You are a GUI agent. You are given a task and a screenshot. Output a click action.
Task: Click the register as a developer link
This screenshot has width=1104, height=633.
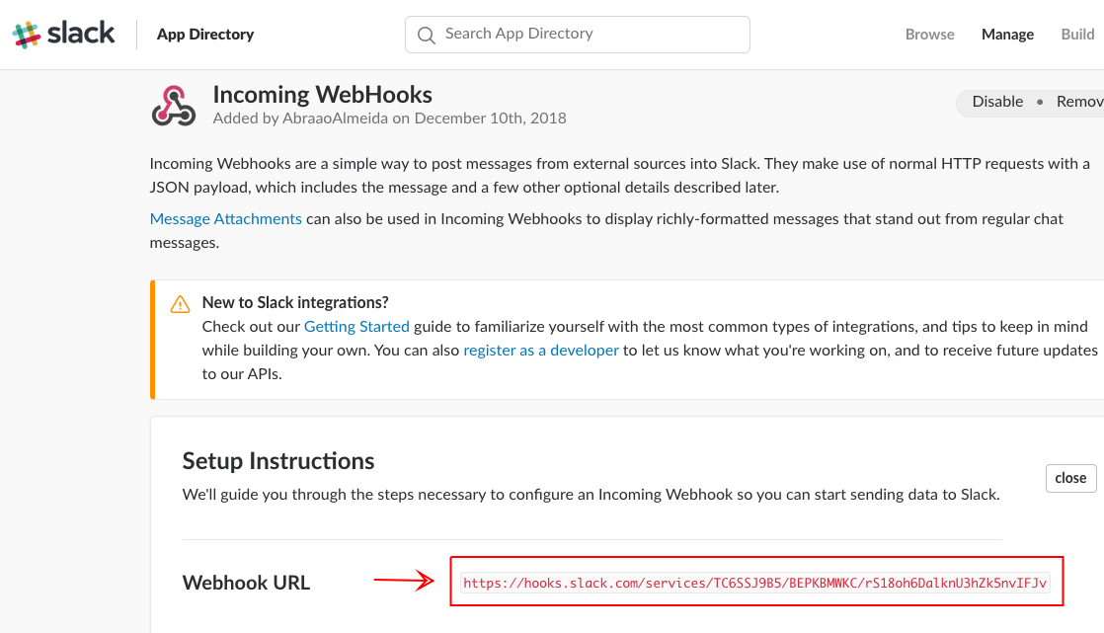pos(541,351)
